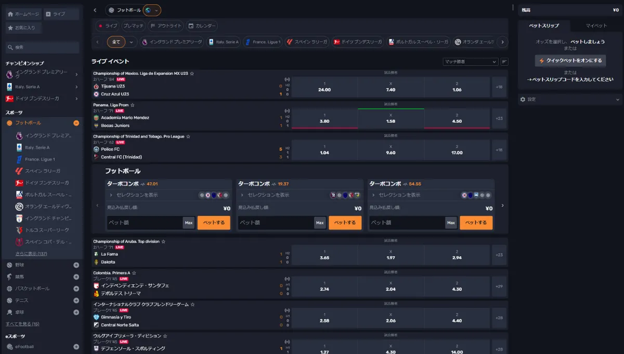
Task: Open さらに表示 (137) link in sidebar
Action: (x=31, y=254)
